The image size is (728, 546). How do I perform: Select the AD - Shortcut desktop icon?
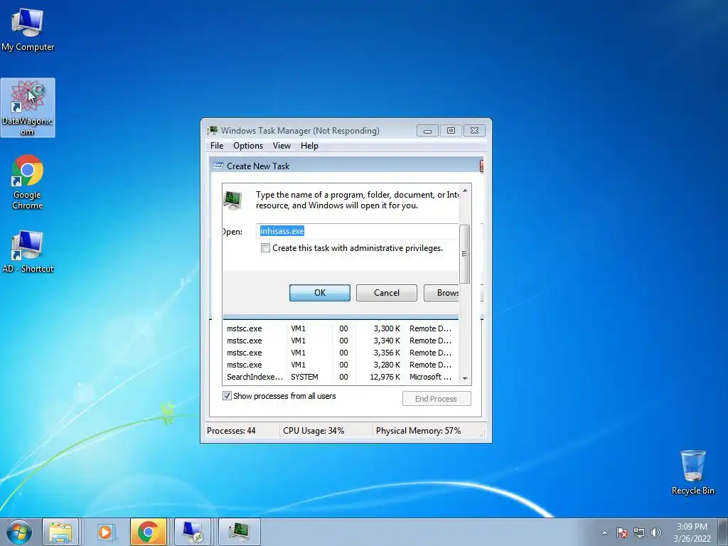tap(28, 251)
